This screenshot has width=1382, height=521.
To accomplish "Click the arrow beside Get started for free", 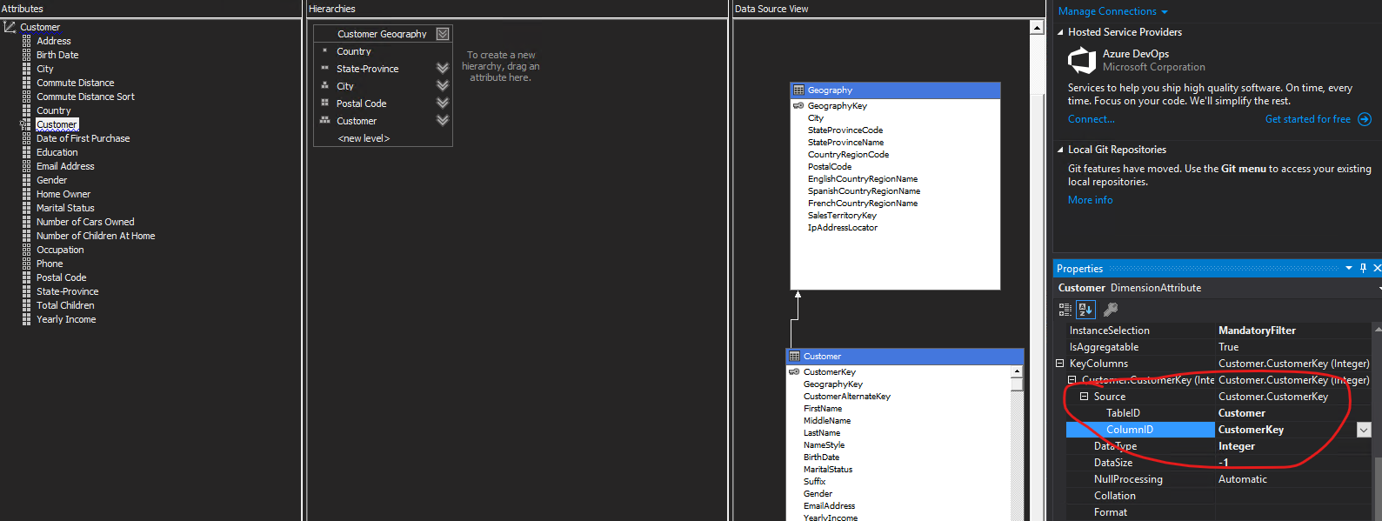I will point(1365,119).
